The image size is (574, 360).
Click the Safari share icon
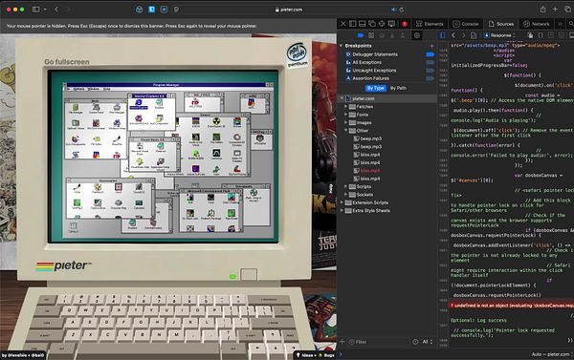pyautogui.click(x=542, y=10)
